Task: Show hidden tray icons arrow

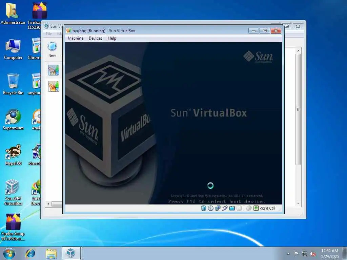Action: [288, 254]
